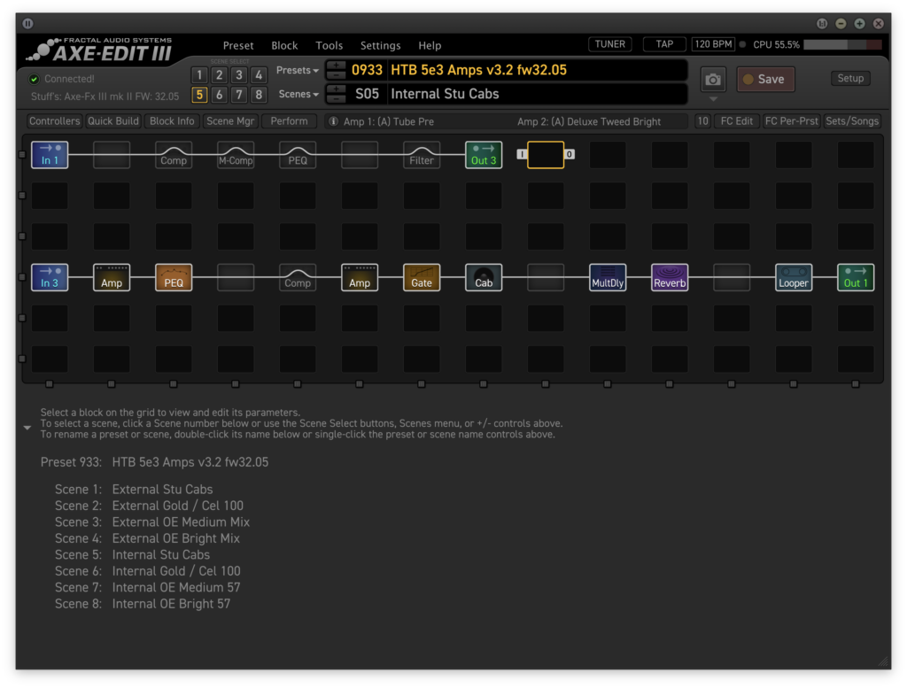Switch to scene 4
The image size is (907, 688).
point(259,75)
